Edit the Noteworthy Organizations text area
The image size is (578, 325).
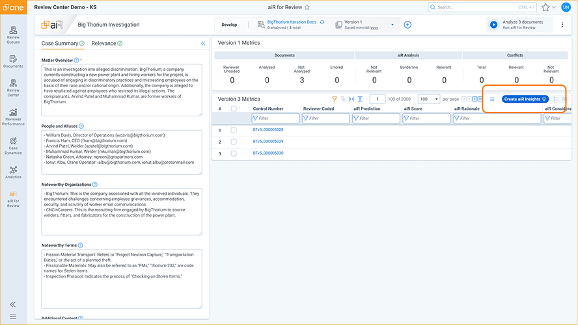pos(122,212)
